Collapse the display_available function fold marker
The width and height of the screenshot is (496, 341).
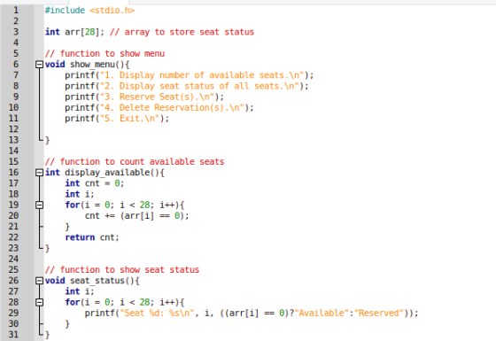coord(39,173)
